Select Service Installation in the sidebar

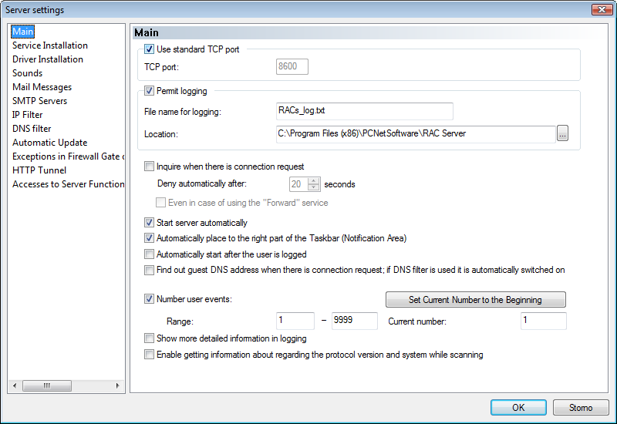click(50, 45)
